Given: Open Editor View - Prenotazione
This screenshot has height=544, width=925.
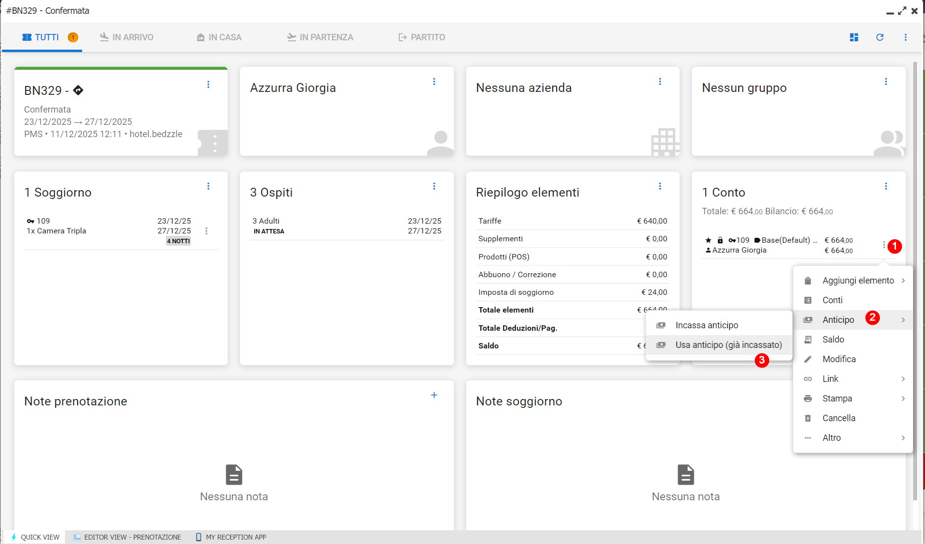Looking at the screenshot, I should (127, 537).
